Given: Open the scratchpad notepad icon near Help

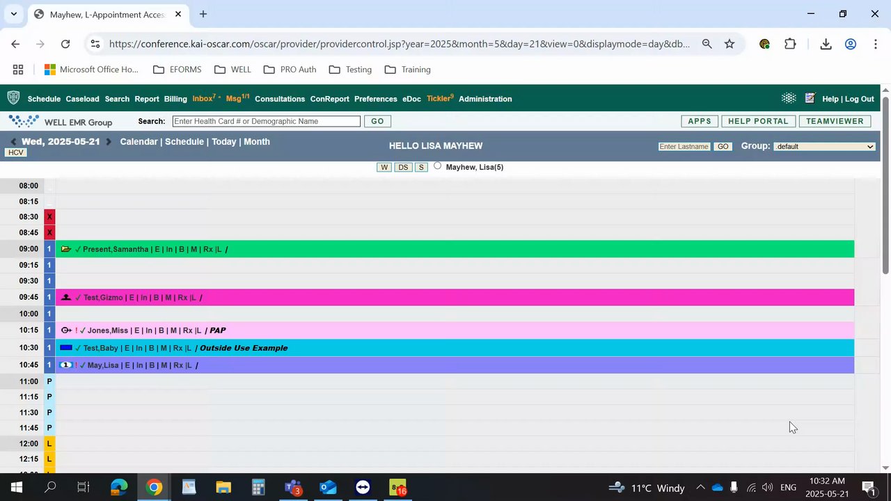Looking at the screenshot, I should tap(810, 98).
